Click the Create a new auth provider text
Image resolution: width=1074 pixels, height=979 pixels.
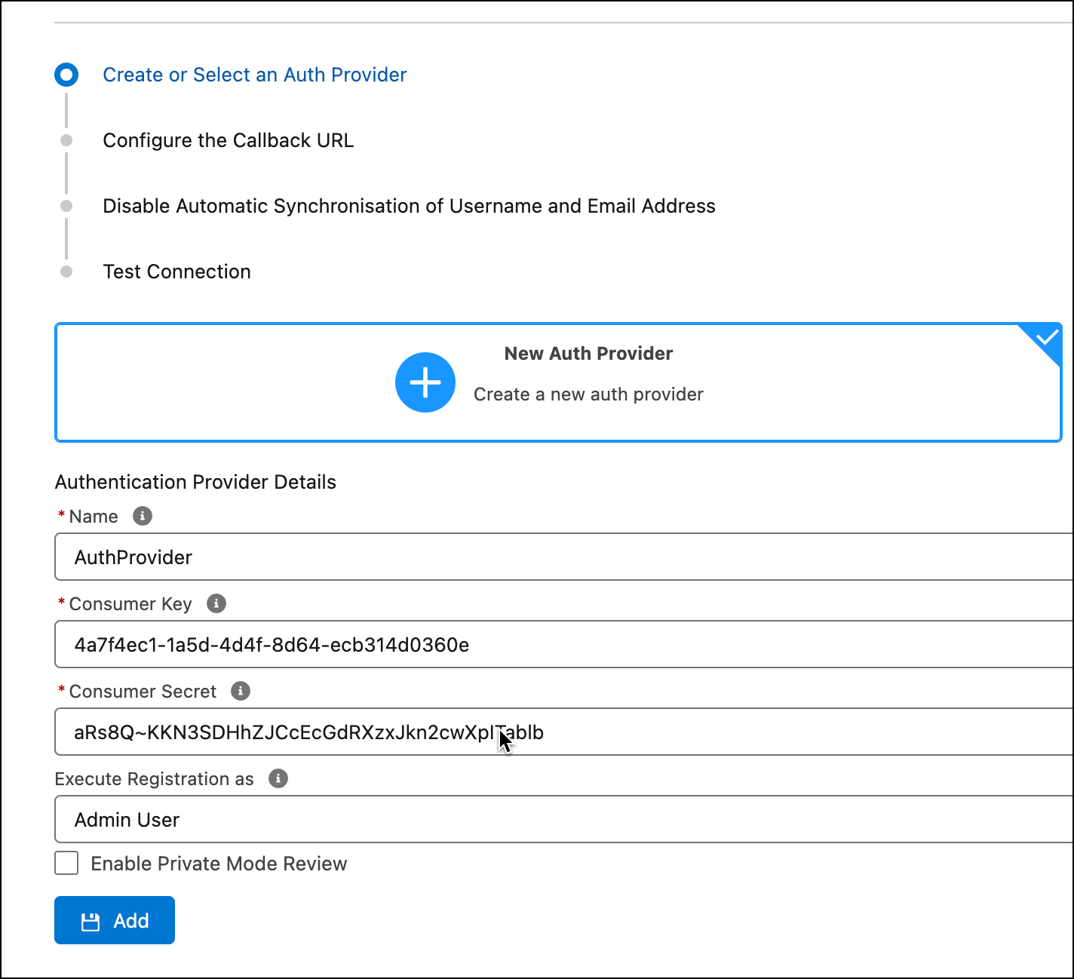[588, 394]
